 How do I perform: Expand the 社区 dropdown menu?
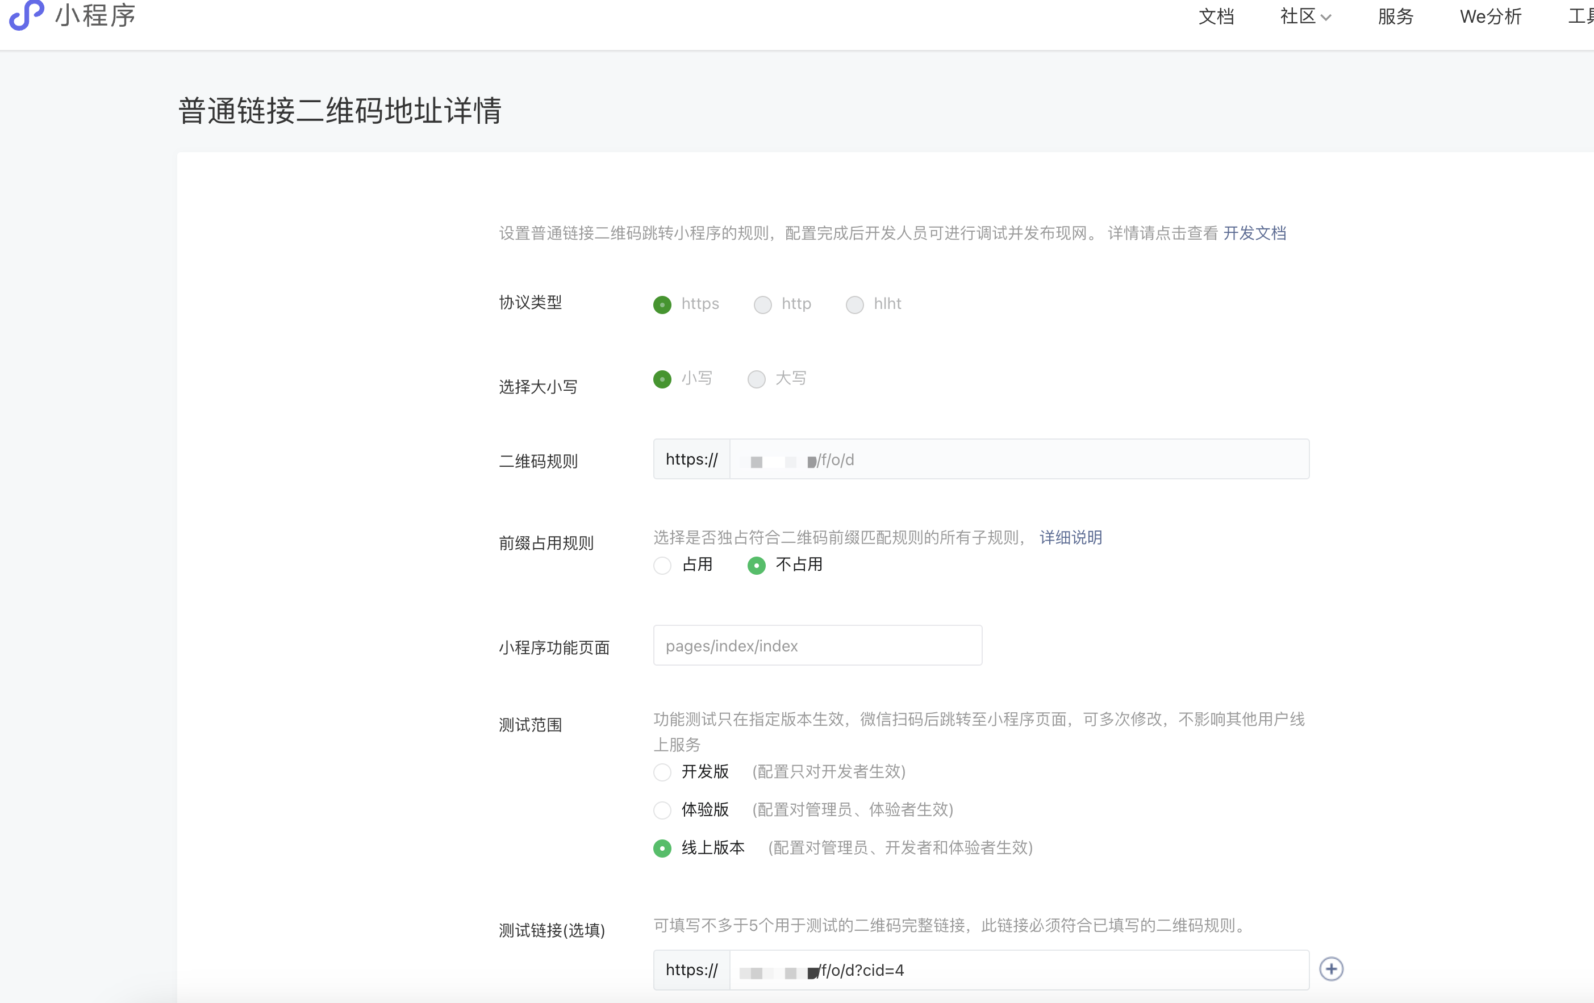pyautogui.click(x=1305, y=16)
